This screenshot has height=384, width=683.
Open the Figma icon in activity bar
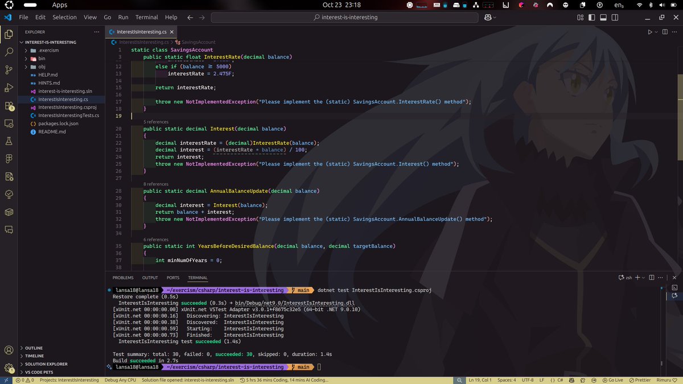tap(9, 159)
